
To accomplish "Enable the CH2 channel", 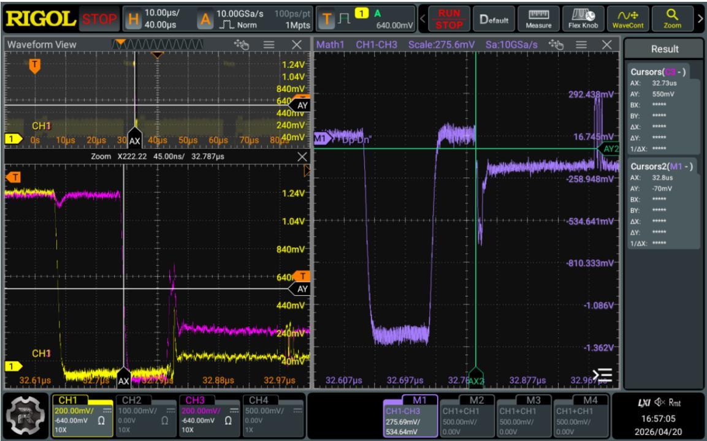I will pos(146,415).
